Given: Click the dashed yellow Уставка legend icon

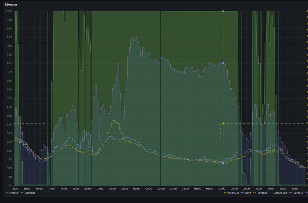Looking at the screenshot, I should point(255,193).
